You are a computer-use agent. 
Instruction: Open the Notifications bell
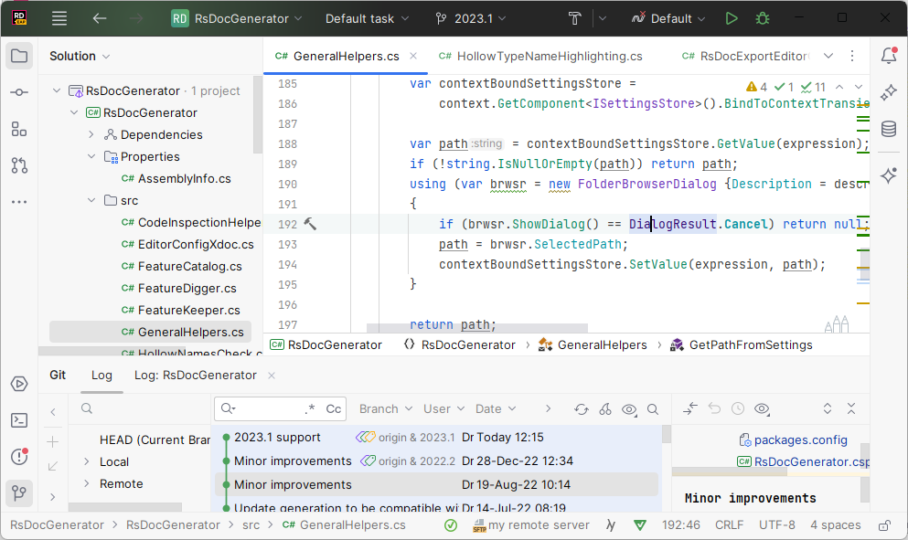pyautogui.click(x=887, y=55)
